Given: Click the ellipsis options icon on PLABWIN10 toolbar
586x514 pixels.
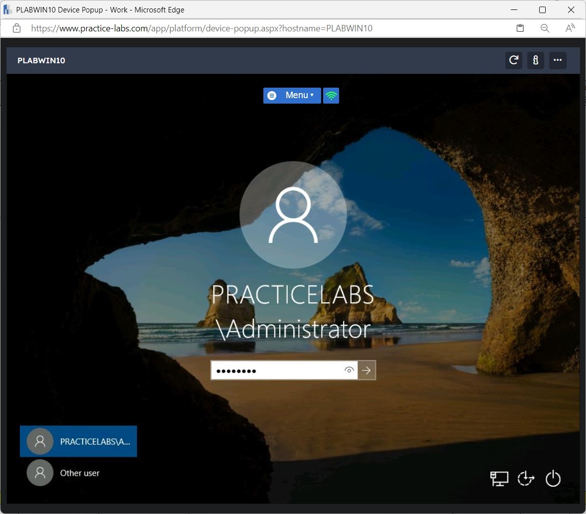Looking at the screenshot, I should (x=558, y=60).
